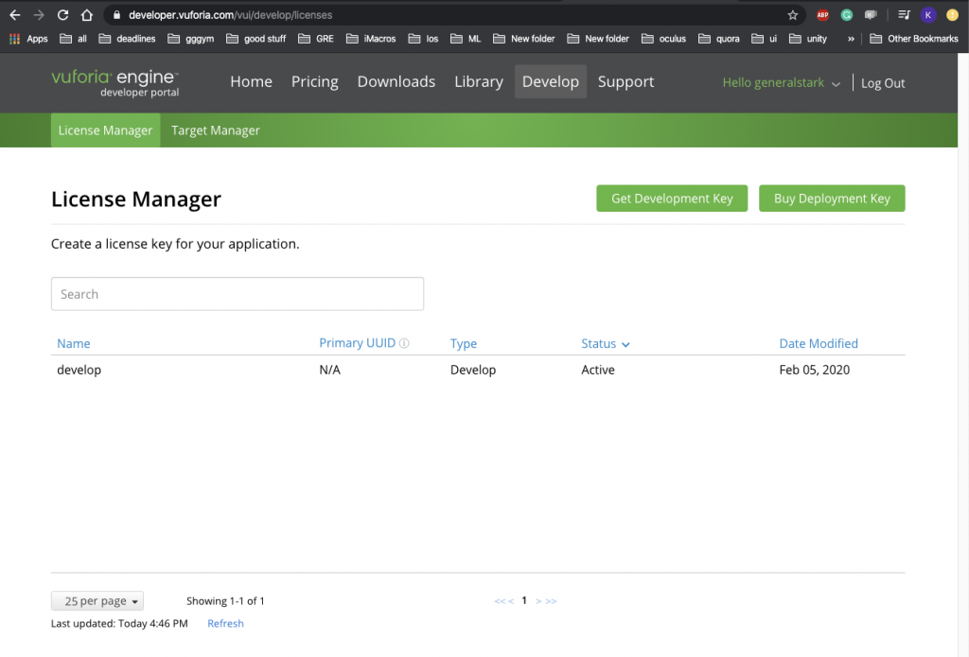Click the Vuforia engine developer portal logo
969x657 pixels.
pos(115,83)
